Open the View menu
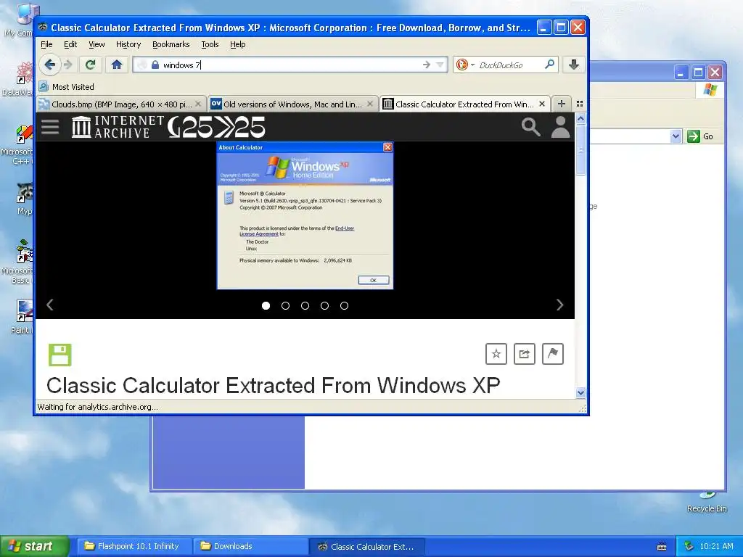743x557 pixels. [x=97, y=44]
